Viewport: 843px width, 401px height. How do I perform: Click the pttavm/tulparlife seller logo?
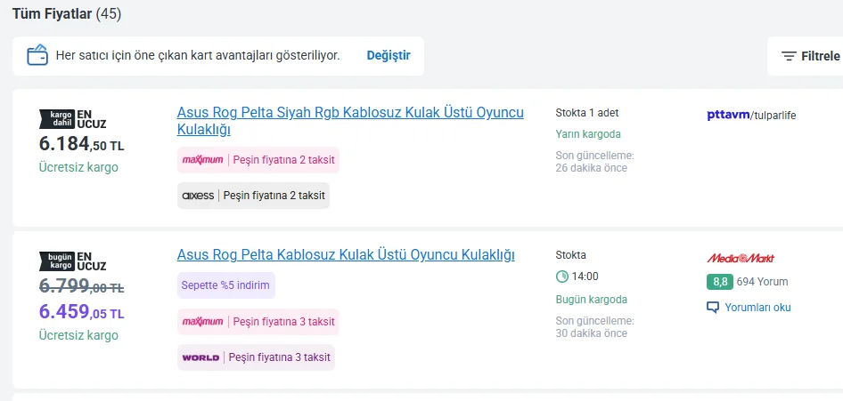tap(751, 116)
